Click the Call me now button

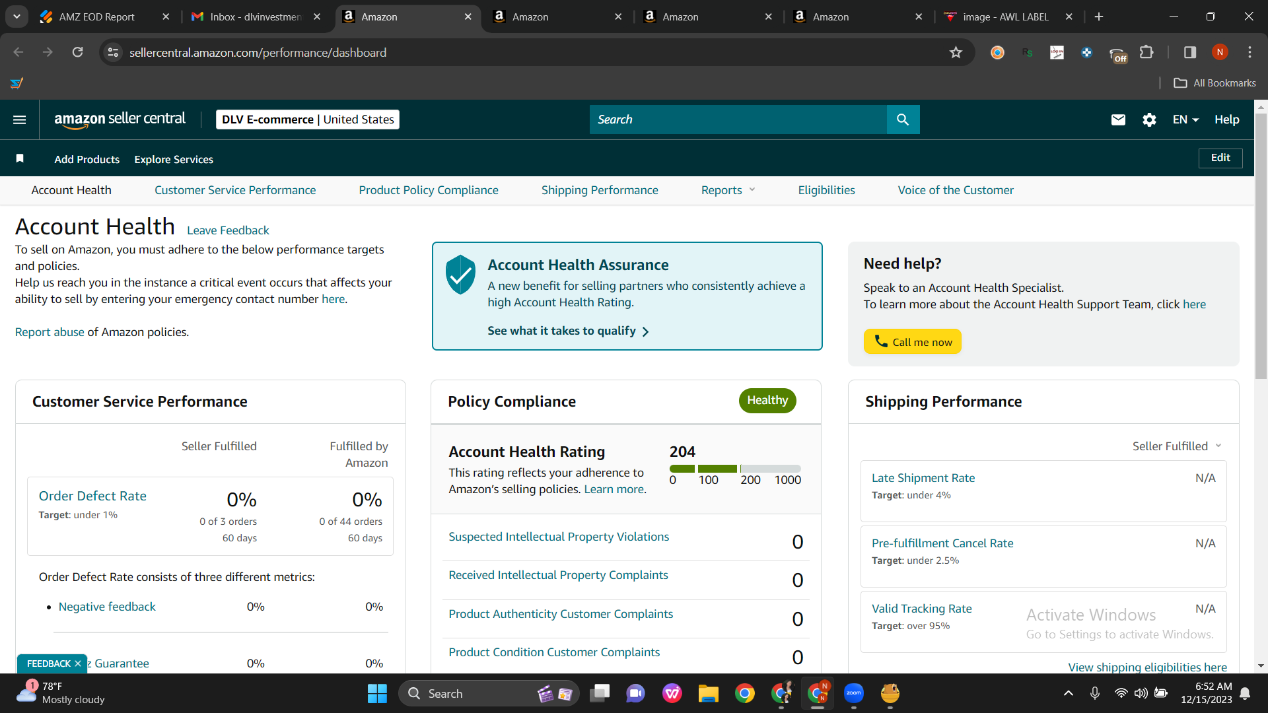[x=913, y=342]
